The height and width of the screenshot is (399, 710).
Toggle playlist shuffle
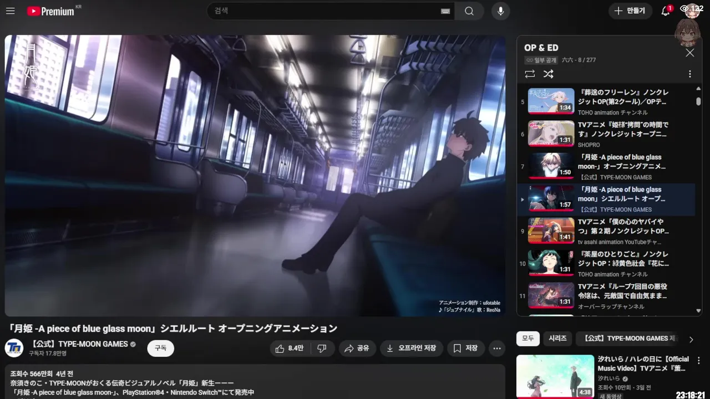click(548, 74)
